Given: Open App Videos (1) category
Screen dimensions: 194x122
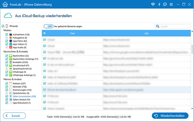Looking at the screenshot, I should [20, 44].
